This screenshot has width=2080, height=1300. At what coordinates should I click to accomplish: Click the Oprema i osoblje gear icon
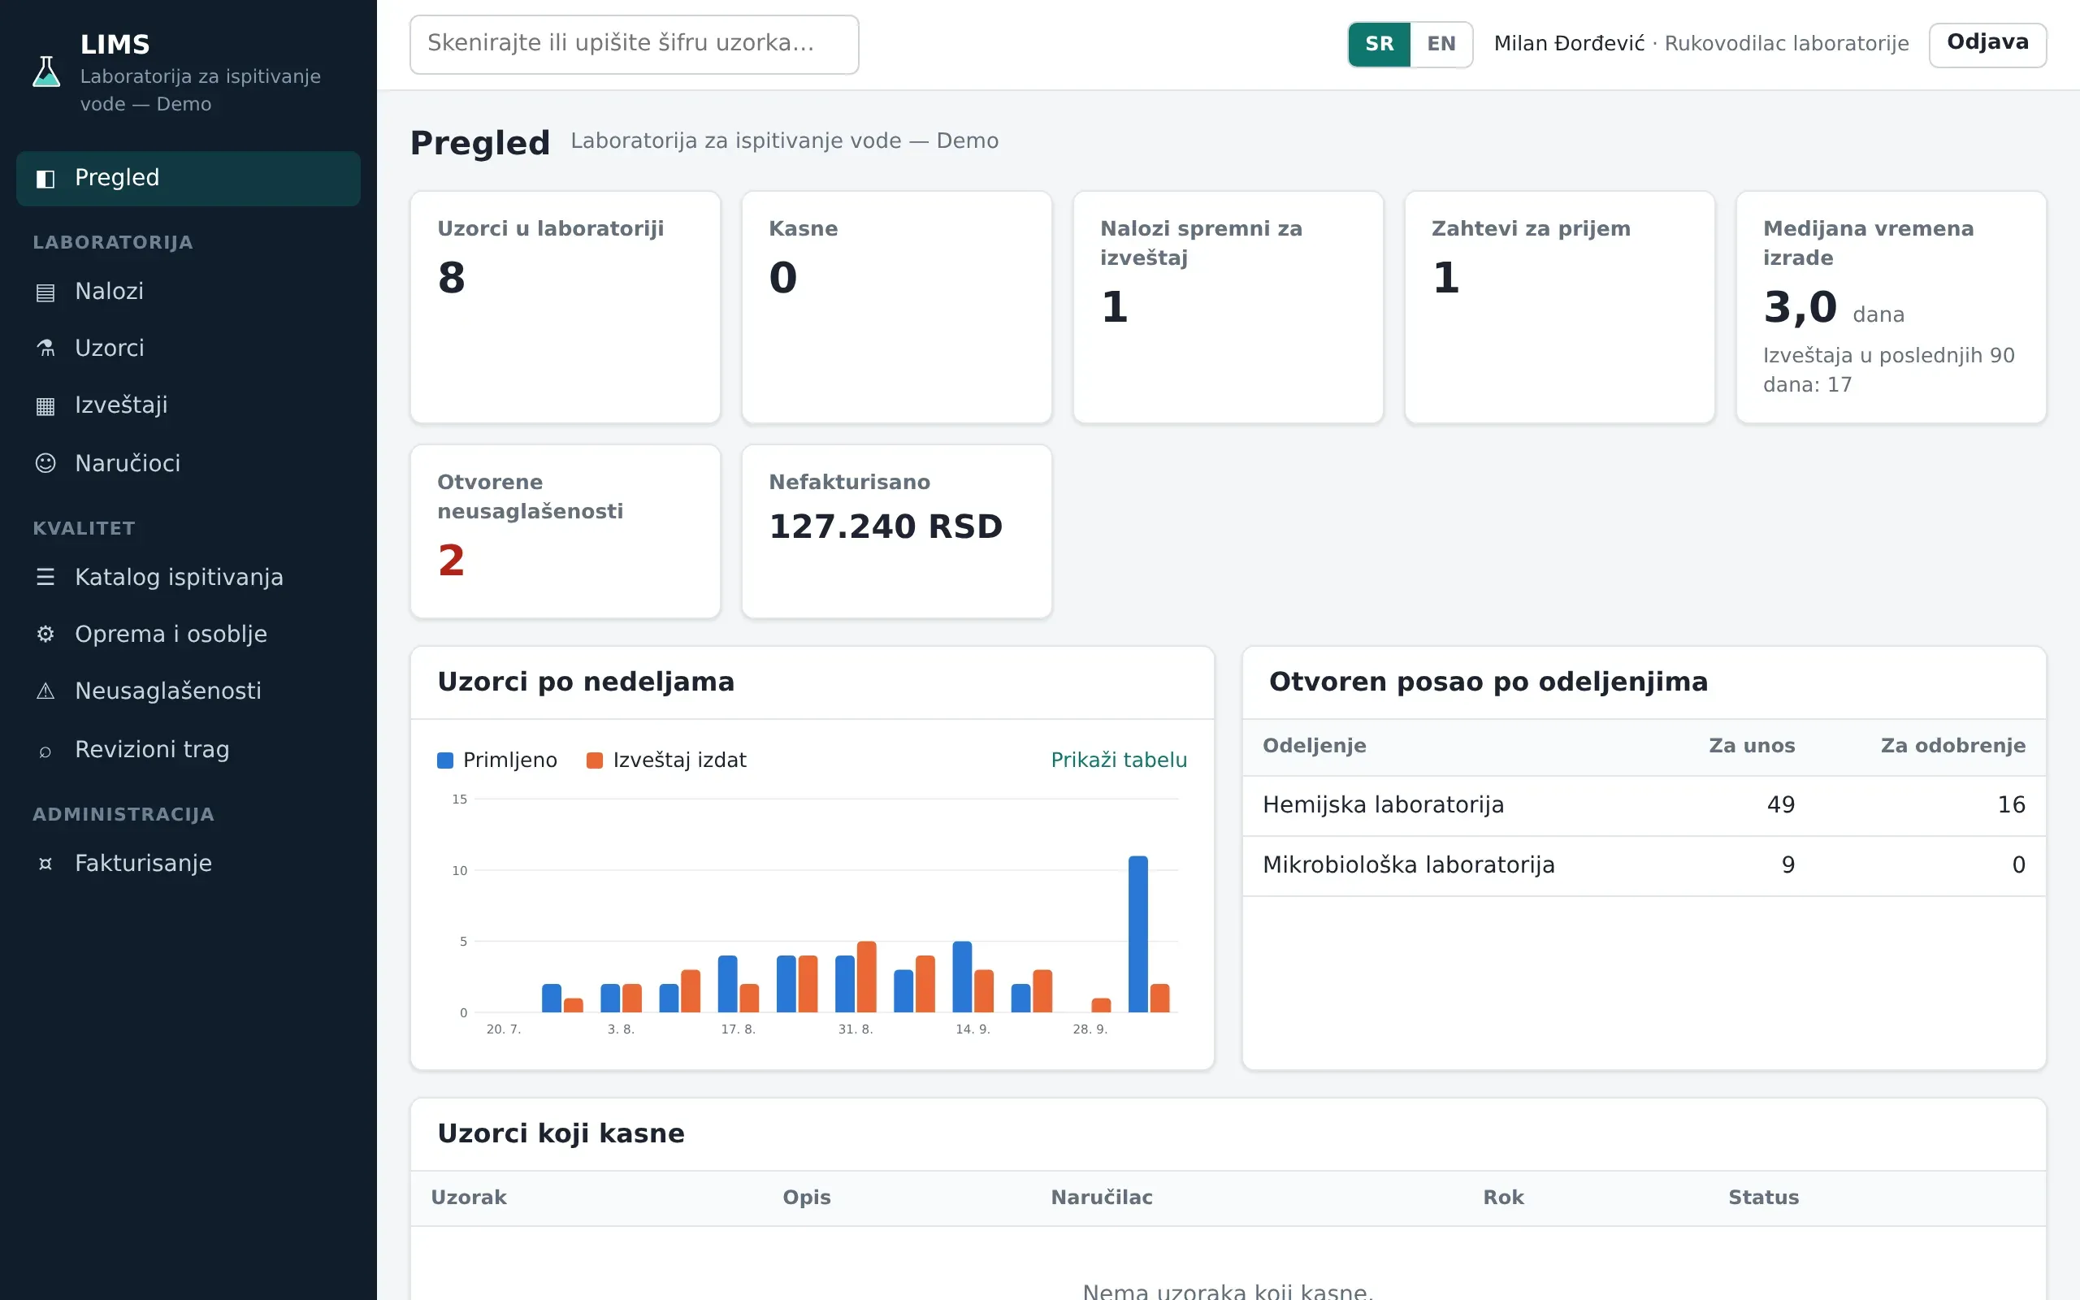click(x=45, y=635)
